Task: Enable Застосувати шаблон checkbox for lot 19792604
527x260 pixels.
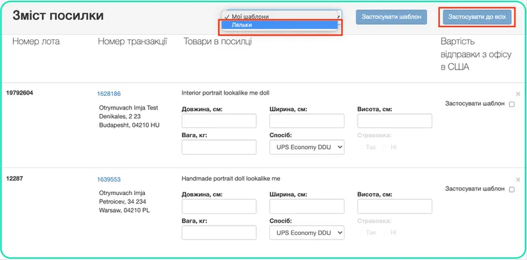Action: tap(512, 104)
